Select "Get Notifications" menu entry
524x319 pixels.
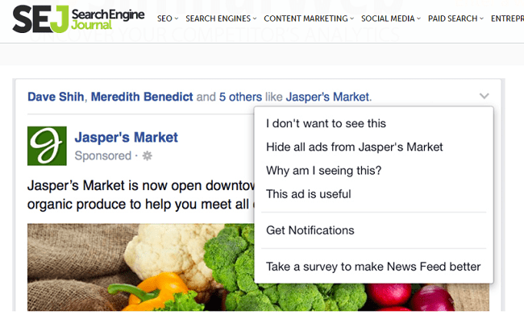pyautogui.click(x=310, y=230)
